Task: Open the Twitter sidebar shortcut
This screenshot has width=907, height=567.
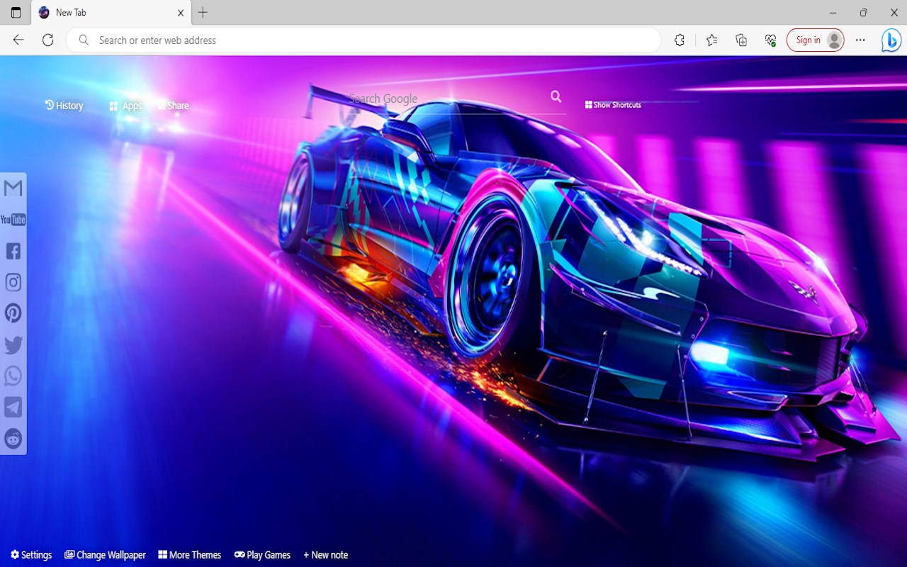Action: (13, 344)
